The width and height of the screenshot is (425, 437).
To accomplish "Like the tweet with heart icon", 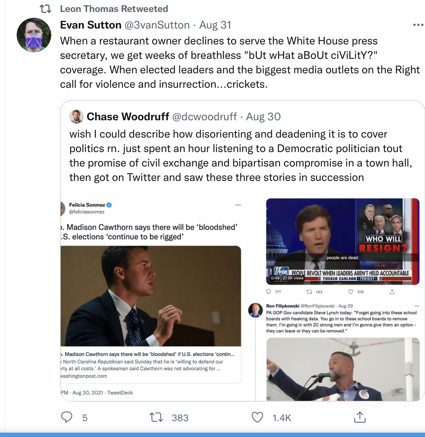I will coord(257,417).
